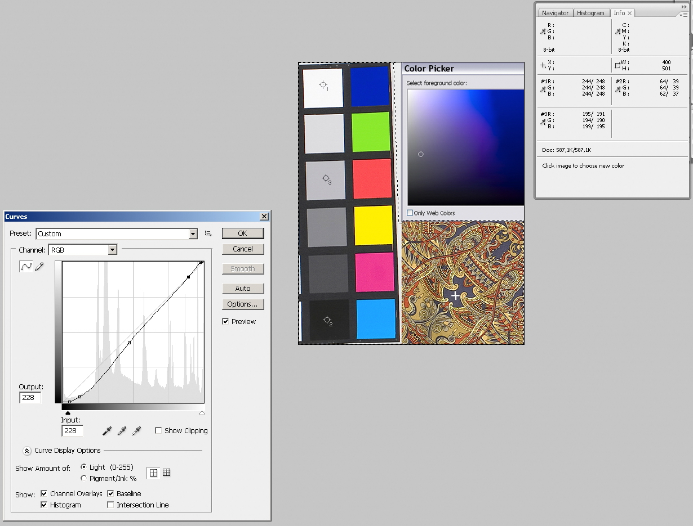Image resolution: width=693 pixels, height=526 pixels.
Task: Click the Output value field
Action: (x=30, y=398)
